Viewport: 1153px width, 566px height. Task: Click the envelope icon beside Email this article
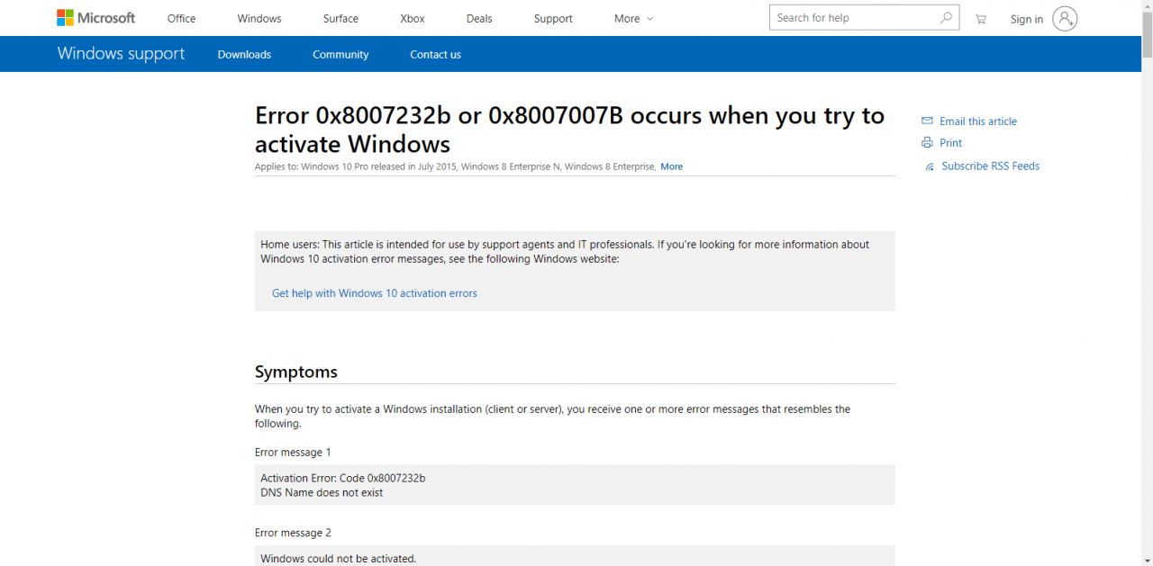coord(927,121)
